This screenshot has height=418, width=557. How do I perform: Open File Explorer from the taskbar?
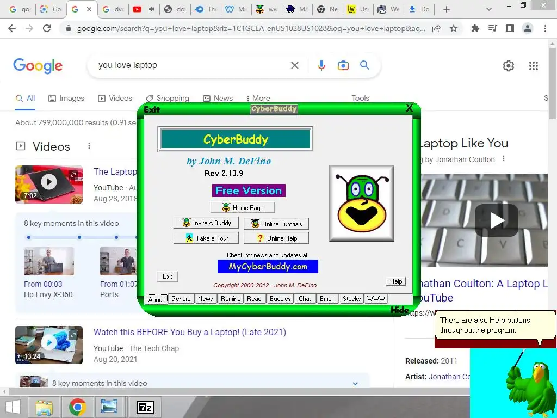coord(44,407)
